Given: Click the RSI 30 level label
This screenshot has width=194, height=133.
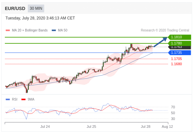Looking at the screenshot, I should 173,119.
